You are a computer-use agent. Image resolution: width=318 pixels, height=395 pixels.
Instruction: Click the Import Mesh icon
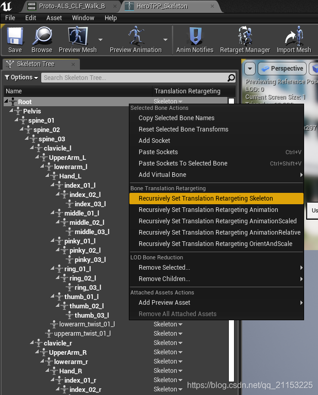coord(294,39)
